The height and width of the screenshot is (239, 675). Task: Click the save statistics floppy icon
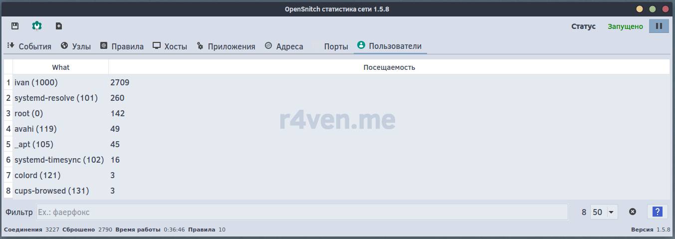15,26
